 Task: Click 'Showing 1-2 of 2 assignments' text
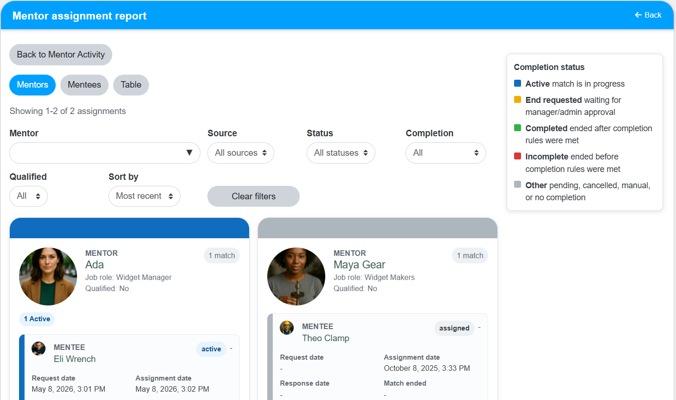[x=68, y=111]
